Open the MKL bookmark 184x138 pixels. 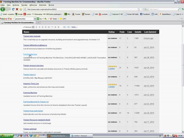pos(68,14)
